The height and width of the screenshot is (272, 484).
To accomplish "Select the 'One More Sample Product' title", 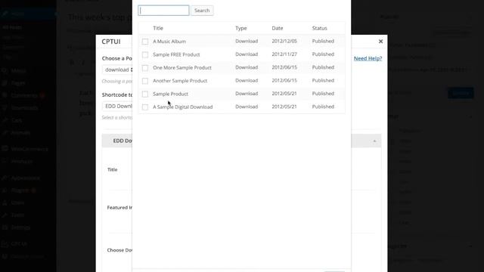I will coord(182,67).
